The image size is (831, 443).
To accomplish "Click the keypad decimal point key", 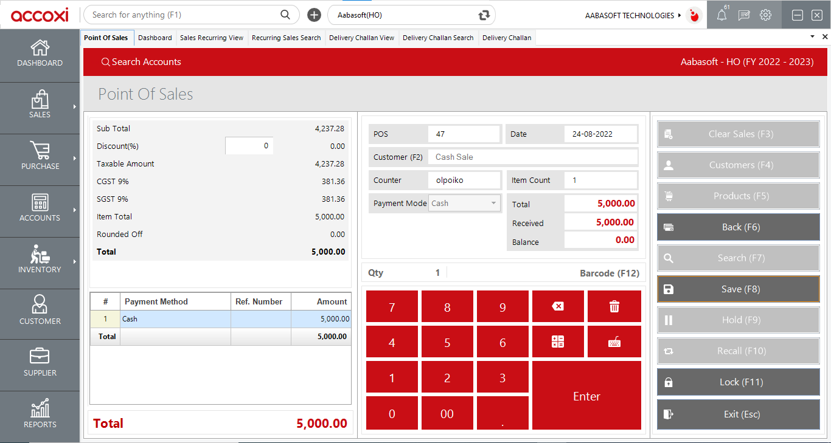I will click(x=502, y=413).
